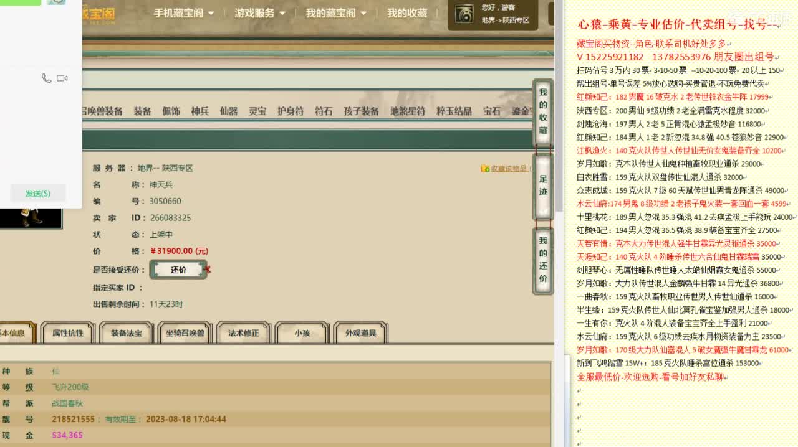Image resolution: width=798 pixels, height=447 pixels.
Task: Click the 新到飞鸿踏雪 15W+ listing line
Action: (x=670, y=363)
